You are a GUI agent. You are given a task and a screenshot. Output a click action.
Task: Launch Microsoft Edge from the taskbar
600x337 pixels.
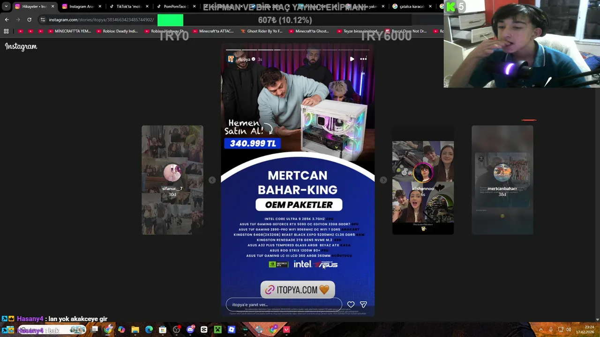[x=149, y=330]
